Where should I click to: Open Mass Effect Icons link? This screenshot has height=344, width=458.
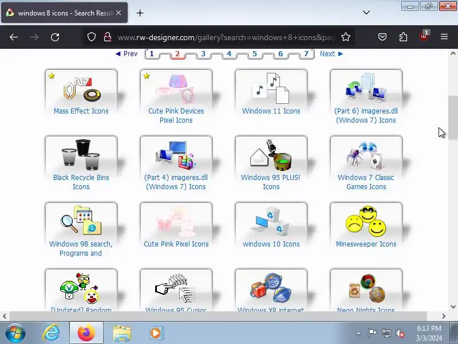click(x=81, y=111)
